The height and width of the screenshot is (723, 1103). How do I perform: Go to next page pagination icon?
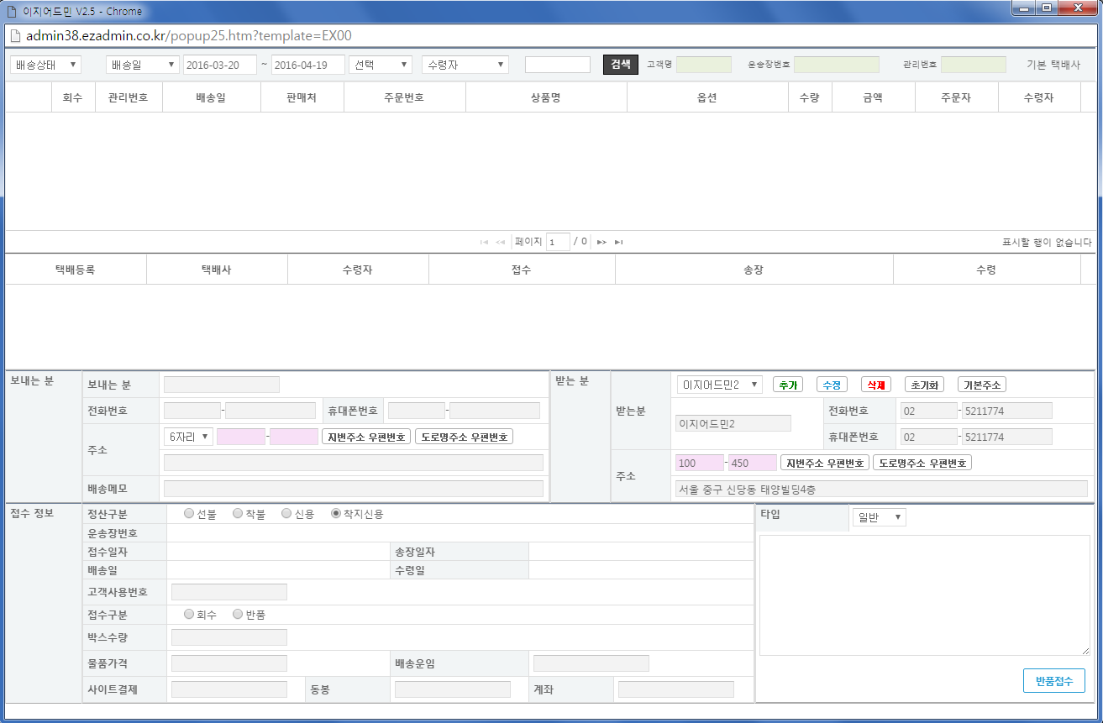pyautogui.click(x=601, y=242)
